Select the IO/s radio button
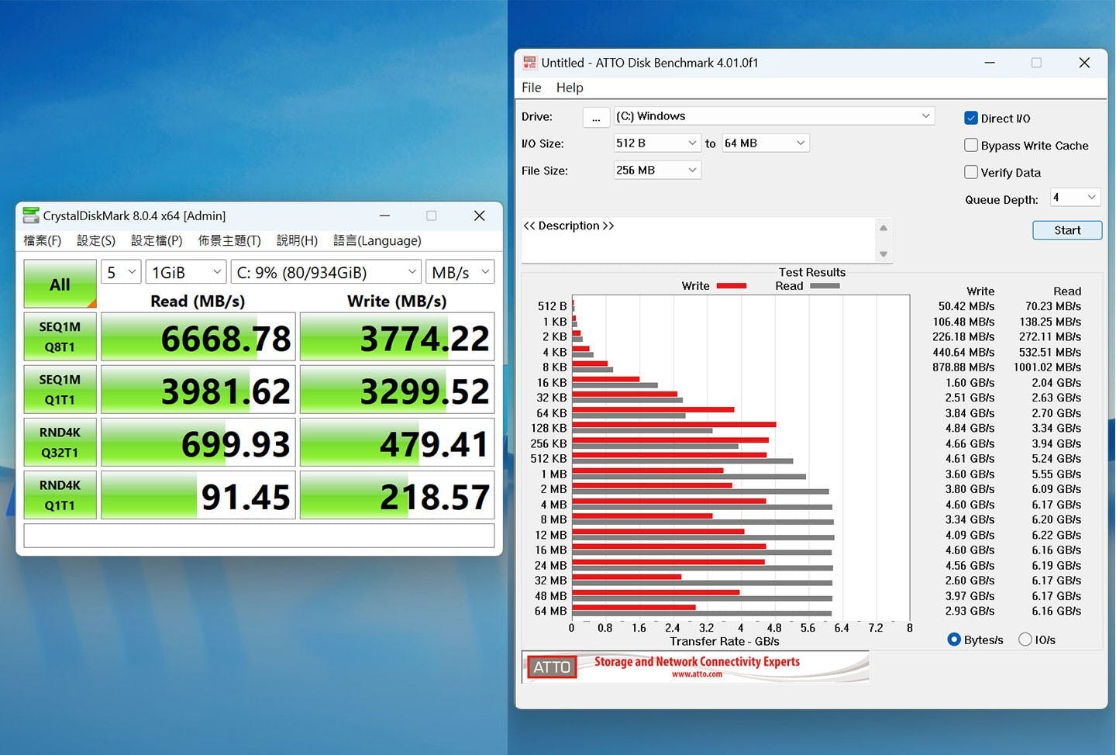 (x=1025, y=640)
